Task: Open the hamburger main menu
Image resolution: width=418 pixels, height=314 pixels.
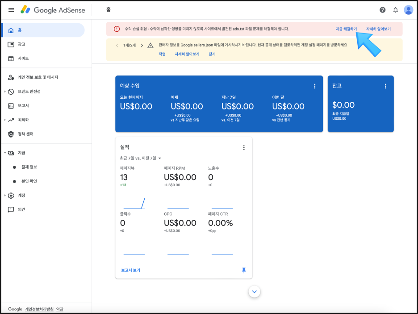Action: pyautogui.click(x=11, y=10)
